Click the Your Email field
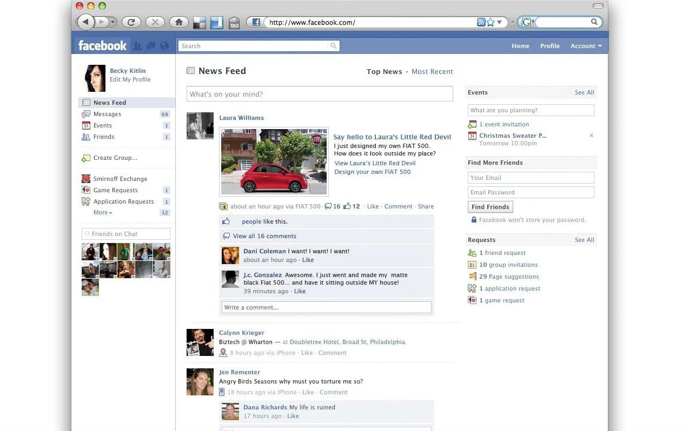The width and height of the screenshot is (689, 431). click(531, 178)
